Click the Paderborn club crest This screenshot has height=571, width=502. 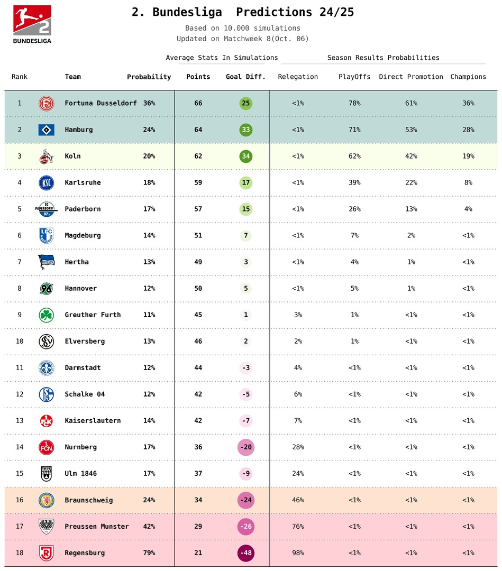click(46, 209)
